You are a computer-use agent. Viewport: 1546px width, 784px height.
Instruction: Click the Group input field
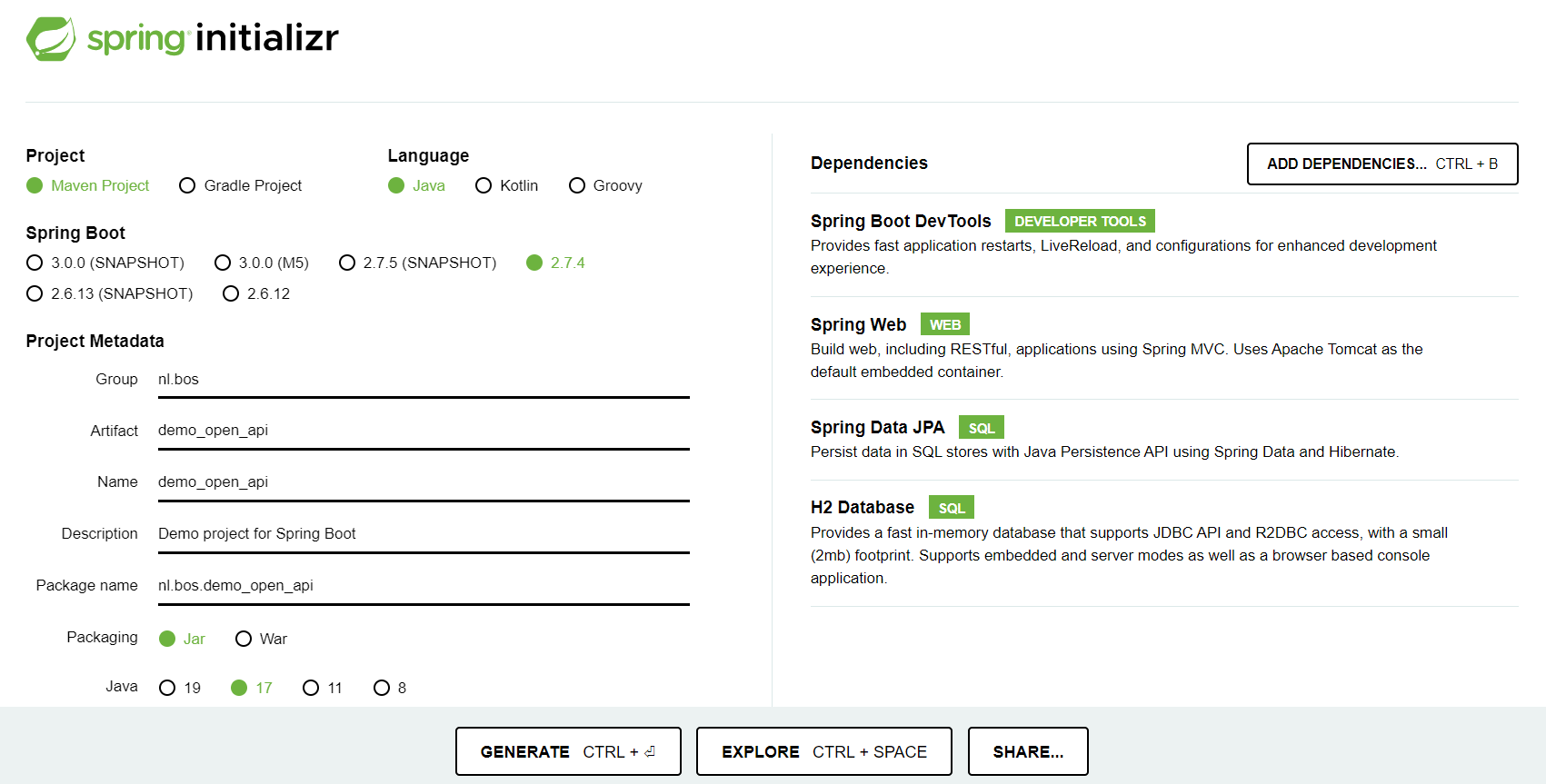point(423,380)
